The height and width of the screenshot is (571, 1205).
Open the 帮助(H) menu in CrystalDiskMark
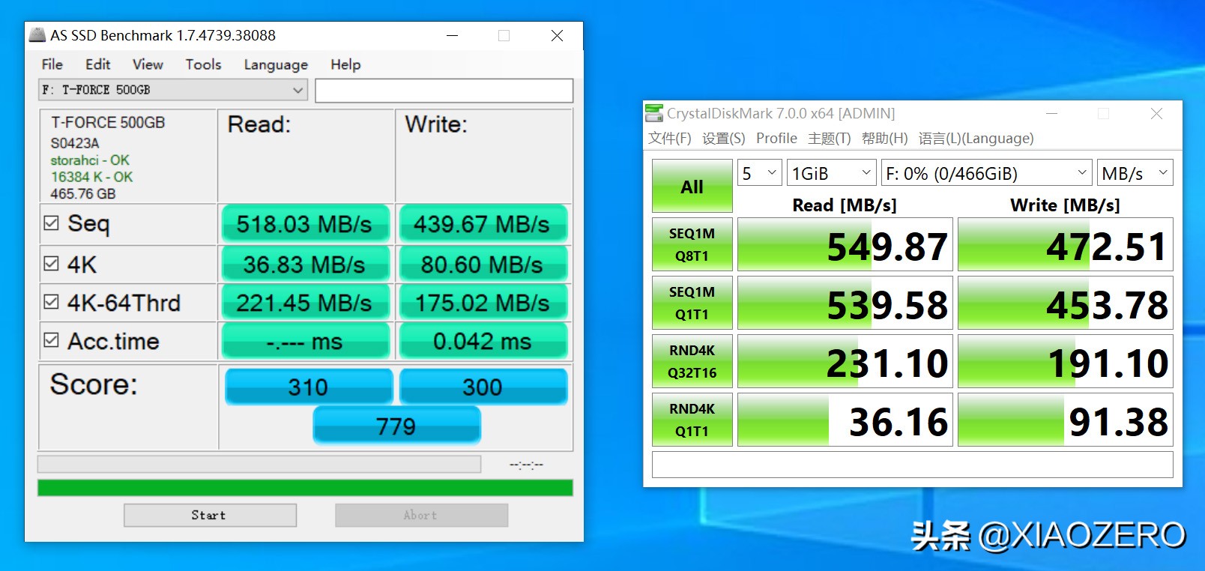(885, 138)
